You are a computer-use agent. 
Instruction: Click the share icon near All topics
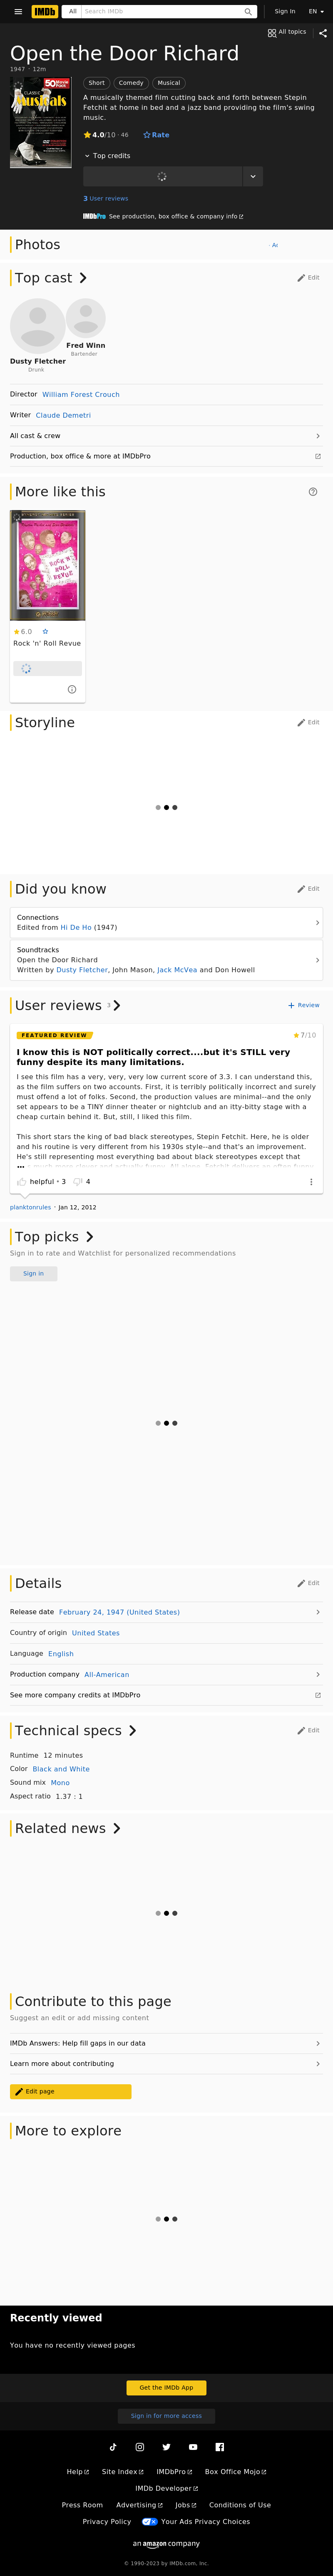322,33
